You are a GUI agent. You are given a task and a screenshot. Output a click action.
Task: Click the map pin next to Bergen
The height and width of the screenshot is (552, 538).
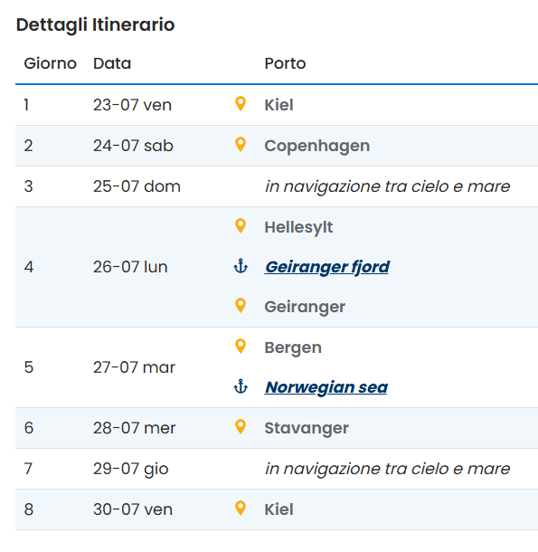coord(241,347)
